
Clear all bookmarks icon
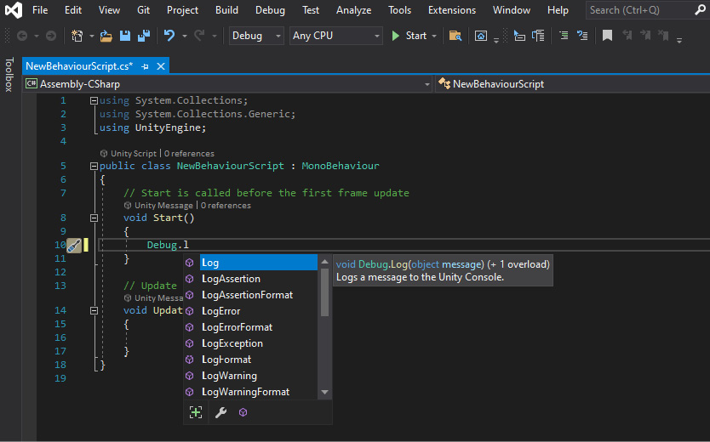click(663, 36)
